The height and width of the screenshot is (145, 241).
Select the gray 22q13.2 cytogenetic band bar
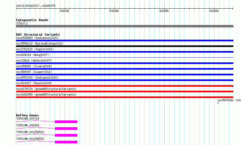coord(125,26)
